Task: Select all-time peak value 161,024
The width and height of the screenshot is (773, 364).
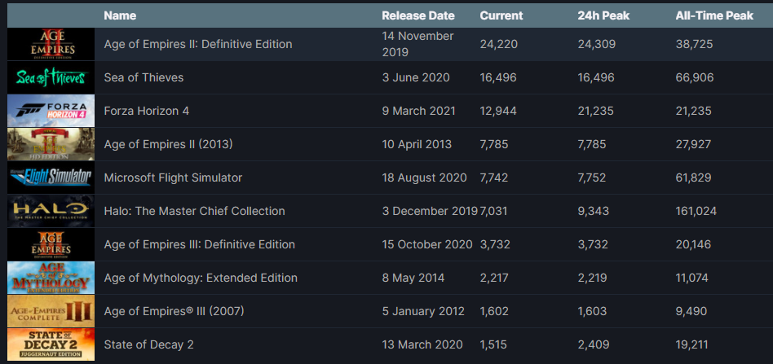Action: pyautogui.click(x=696, y=211)
